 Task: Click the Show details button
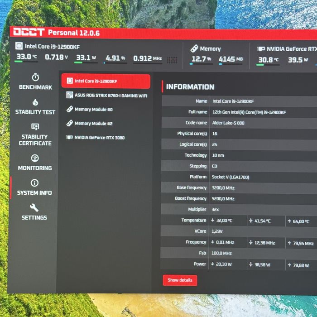(x=180, y=280)
